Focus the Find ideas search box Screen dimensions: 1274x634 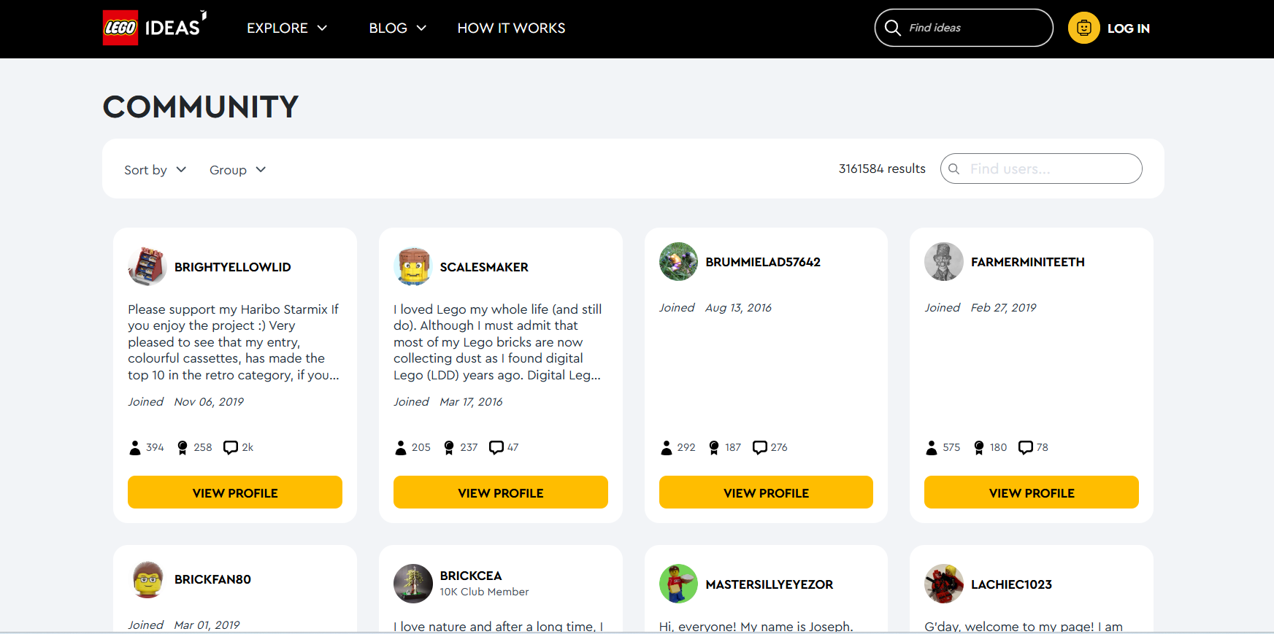pos(964,28)
